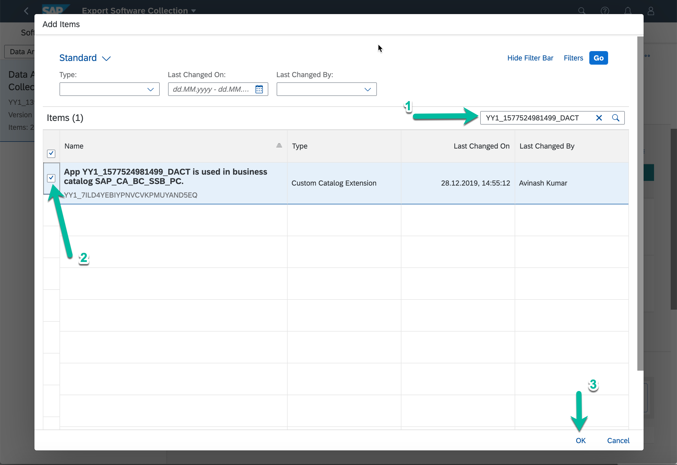677x465 pixels.
Task: Click the Hide Filter Bar link
Action: 530,58
